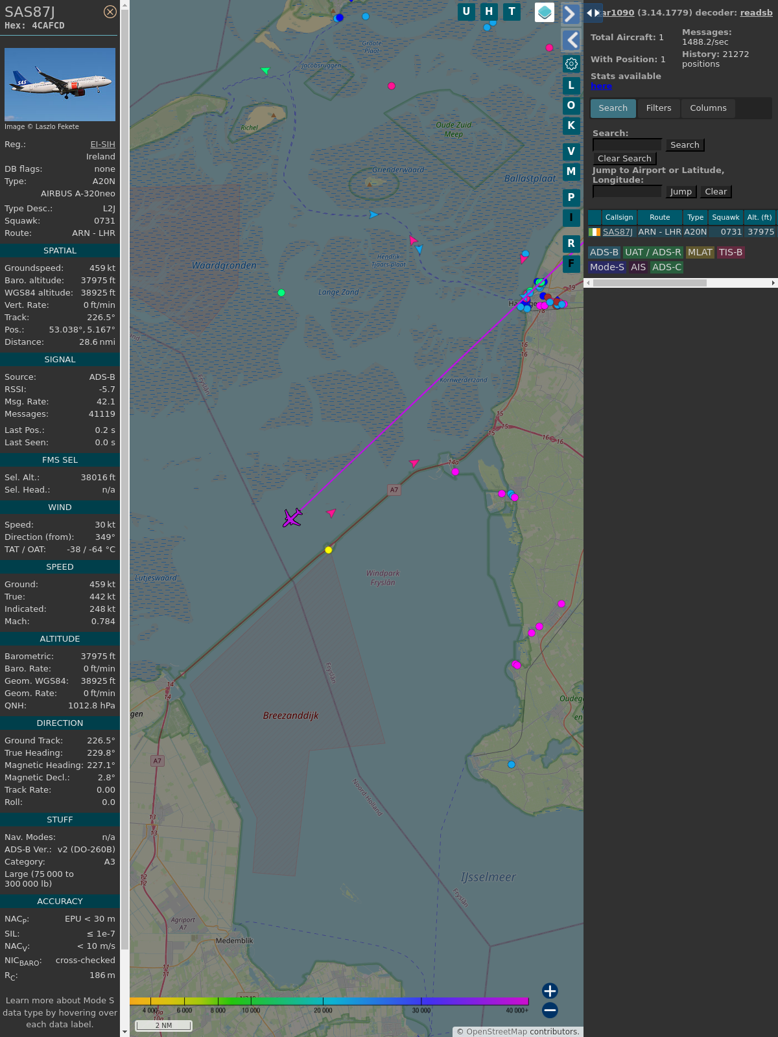Screen dimensions: 778x1037
Task: Open the readsb decoder link
Action: (x=756, y=12)
